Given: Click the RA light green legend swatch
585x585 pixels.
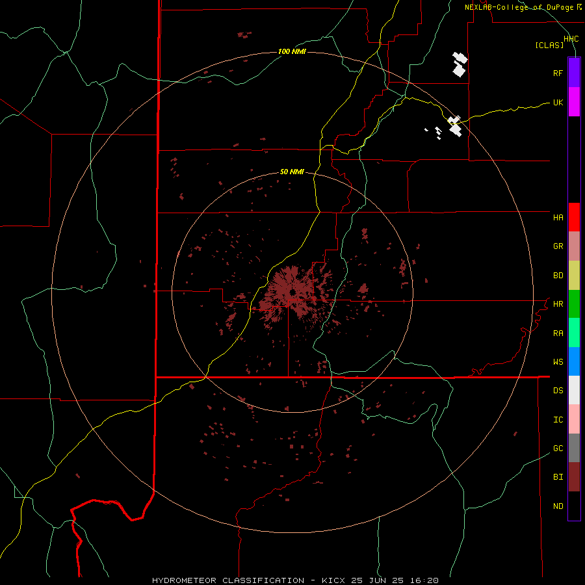Looking at the screenshot, I should click(x=574, y=333).
